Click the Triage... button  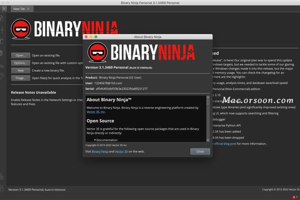21,78
